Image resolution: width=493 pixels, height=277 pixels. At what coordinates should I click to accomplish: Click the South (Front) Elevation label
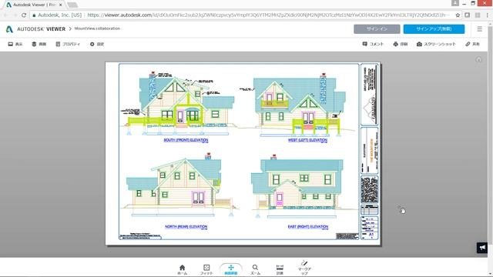point(186,140)
